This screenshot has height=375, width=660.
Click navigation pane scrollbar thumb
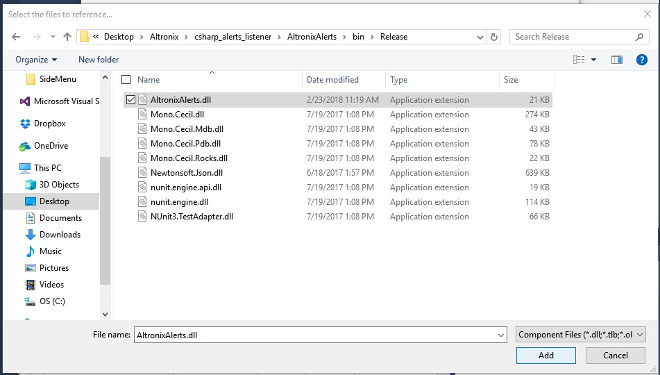coord(105,221)
